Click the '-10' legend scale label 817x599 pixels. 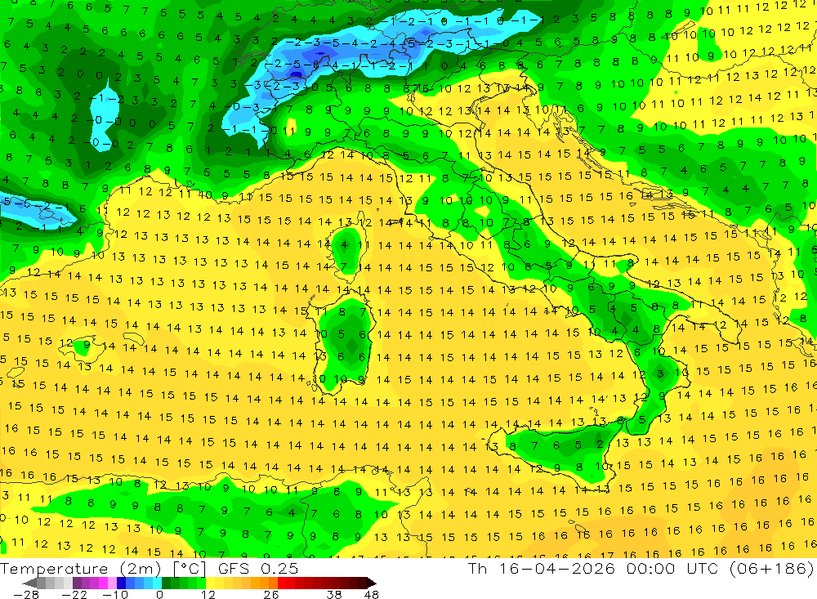[115, 594]
